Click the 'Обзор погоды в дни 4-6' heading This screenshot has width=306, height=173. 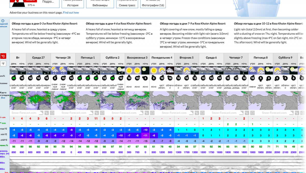(x=119, y=24)
